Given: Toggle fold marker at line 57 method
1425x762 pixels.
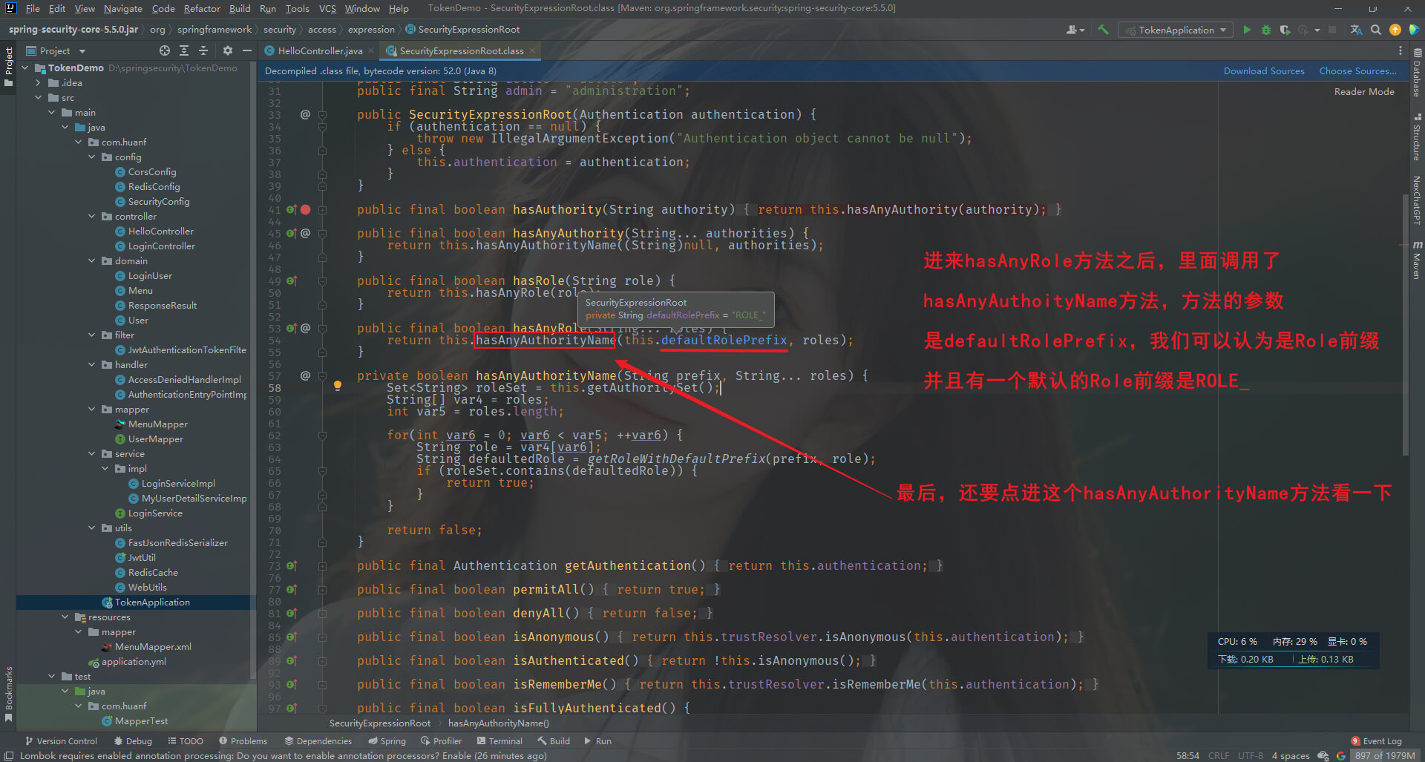Looking at the screenshot, I should [x=323, y=376].
